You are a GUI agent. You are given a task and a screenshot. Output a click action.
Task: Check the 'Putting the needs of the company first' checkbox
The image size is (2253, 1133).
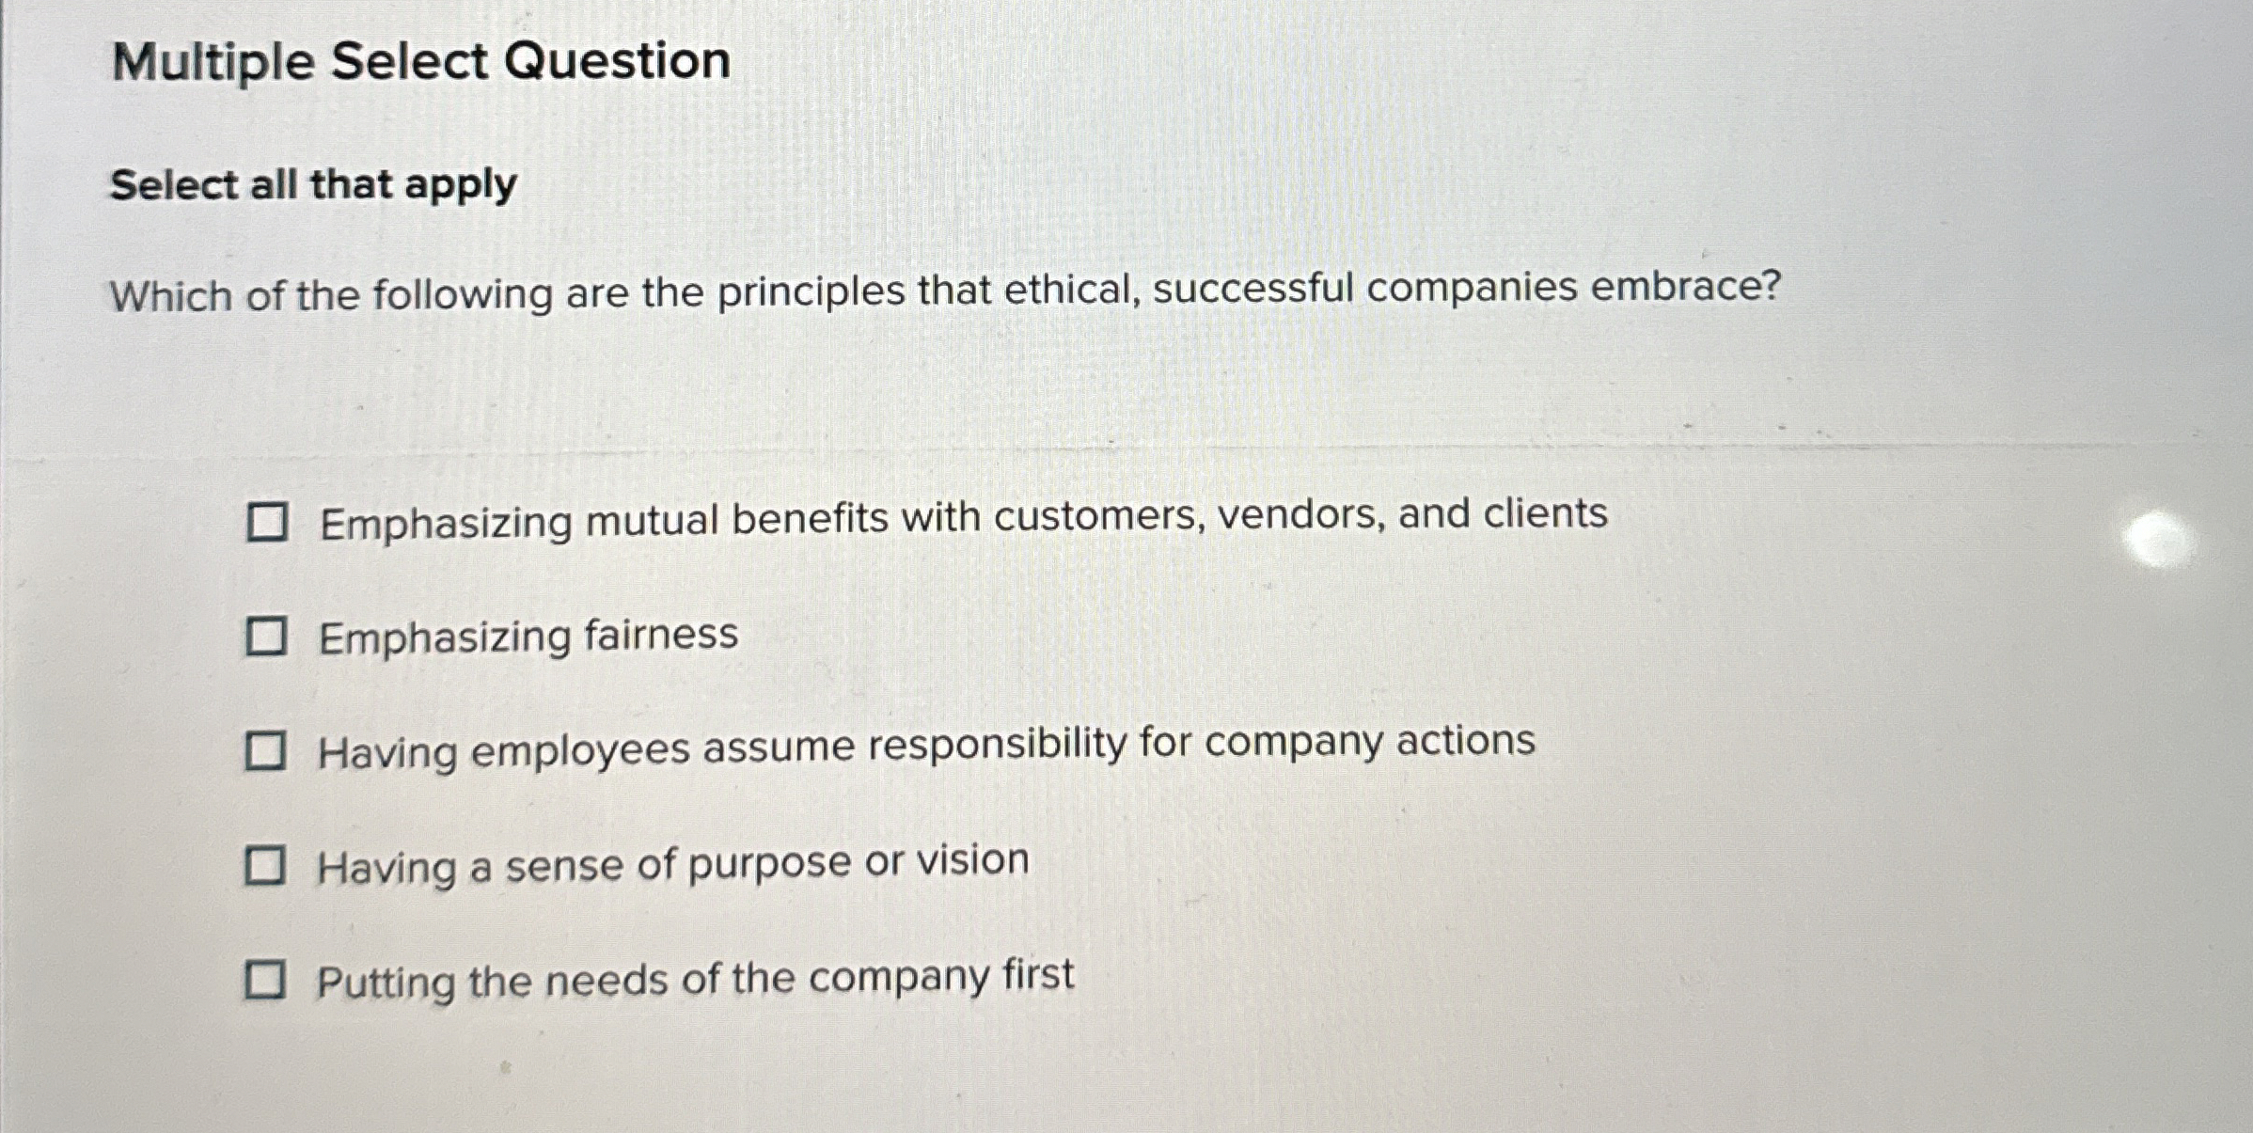pyautogui.click(x=269, y=980)
